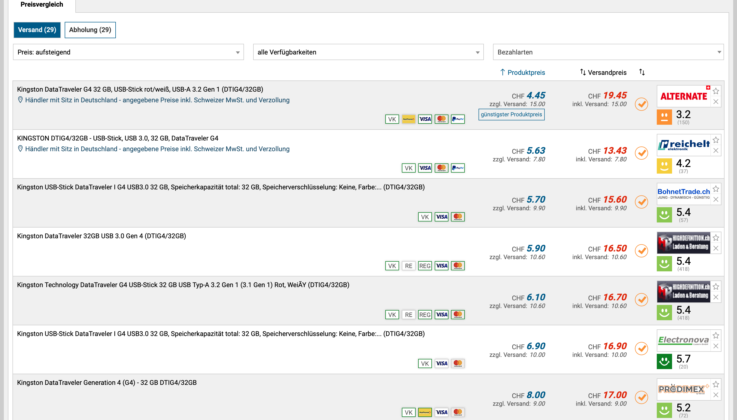This screenshot has width=737, height=420.
Task: Click the REG payment badge for 5.90 offer
Action: 425,266
